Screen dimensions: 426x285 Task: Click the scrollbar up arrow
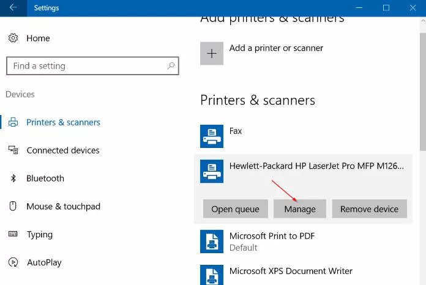click(423, 21)
